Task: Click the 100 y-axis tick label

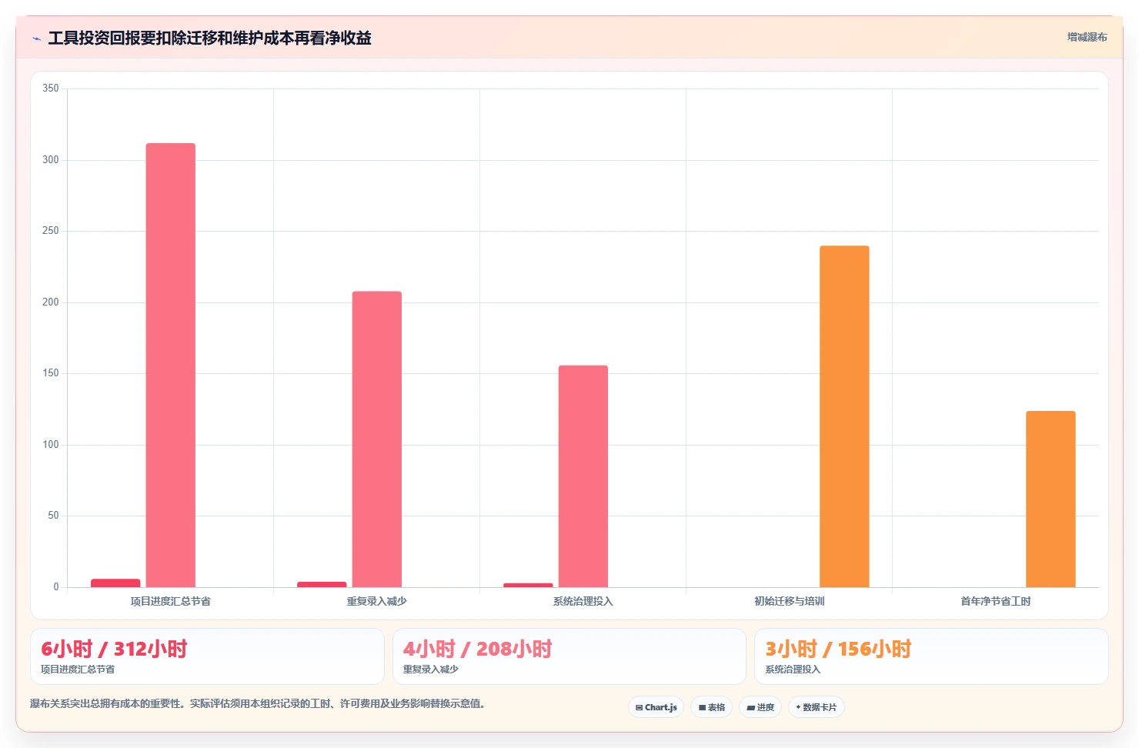Action: coord(50,445)
